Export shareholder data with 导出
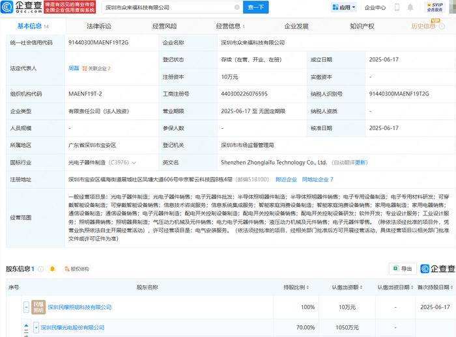 [x=403, y=269]
